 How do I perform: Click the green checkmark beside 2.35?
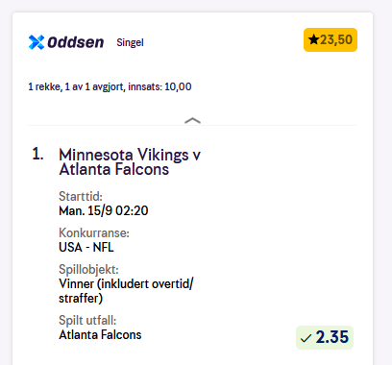click(x=306, y=338)
